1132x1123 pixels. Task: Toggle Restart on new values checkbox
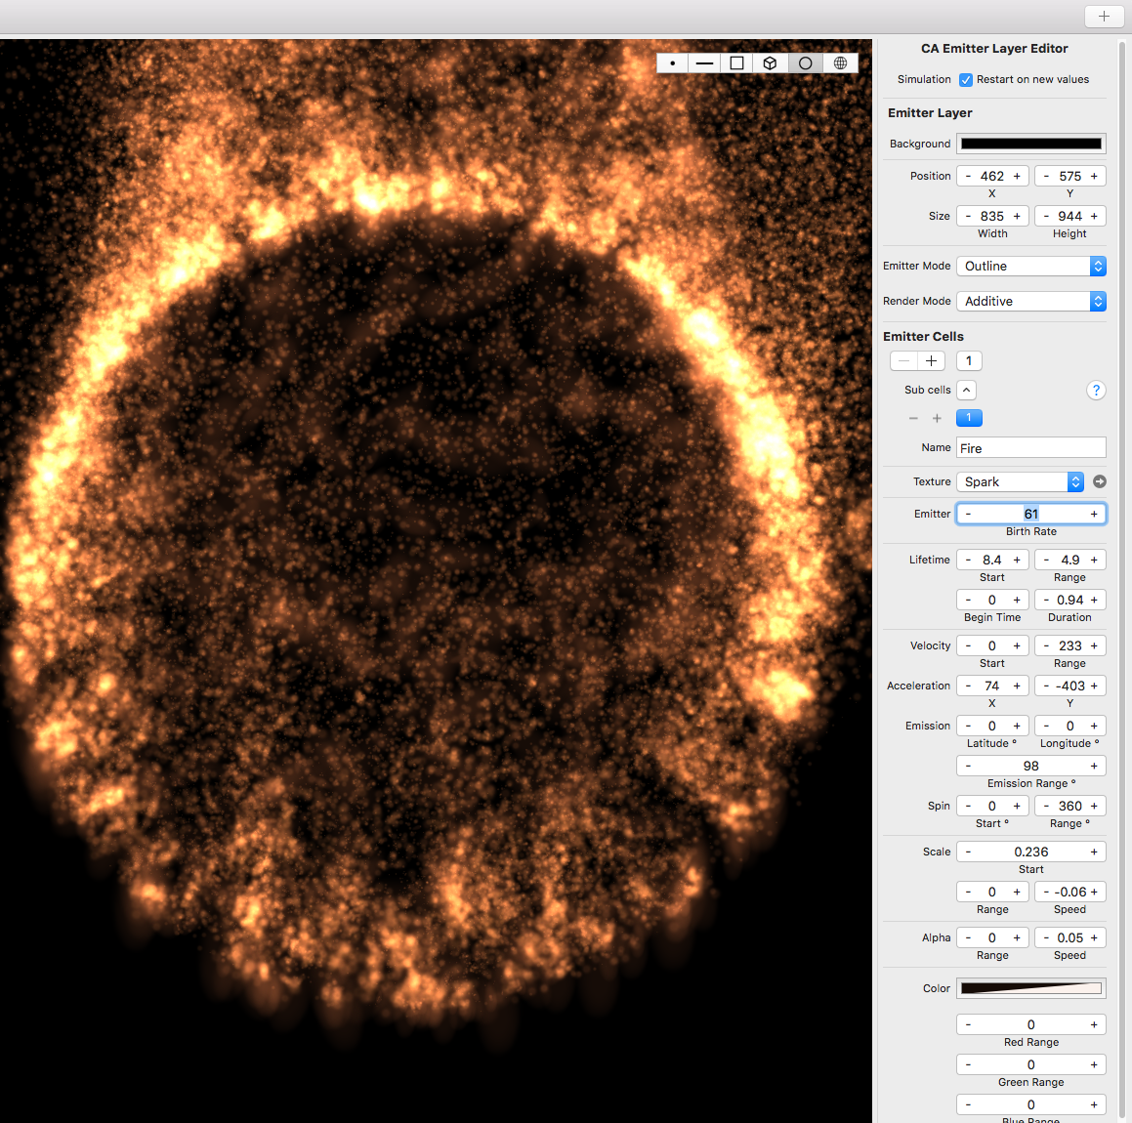pos(965,79)
